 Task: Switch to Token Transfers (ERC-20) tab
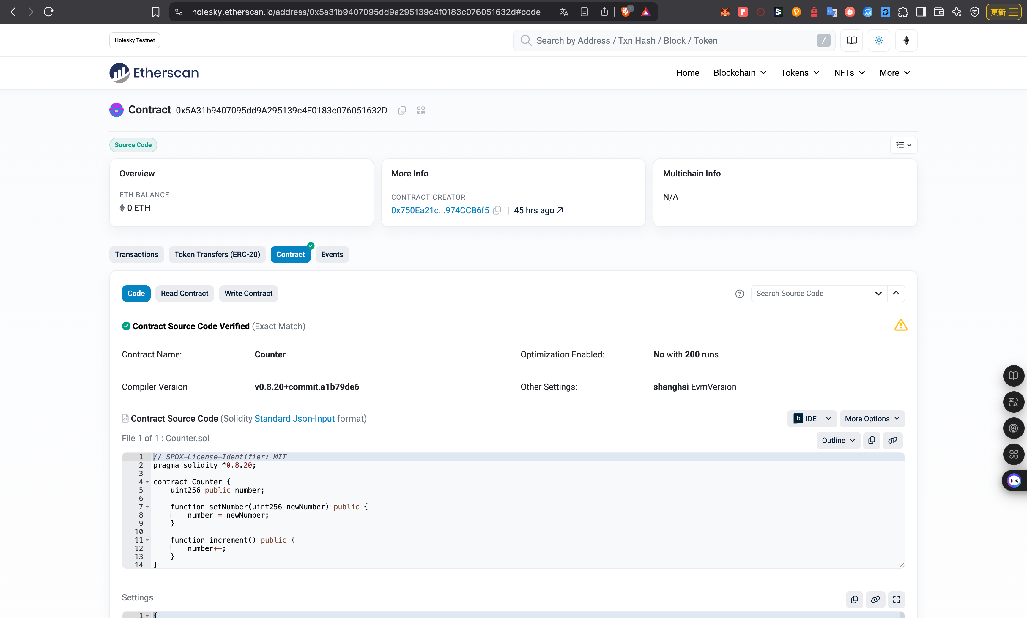pos(217,254)
